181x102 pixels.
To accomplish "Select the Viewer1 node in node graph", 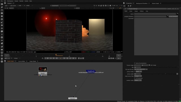I will point(72,99).
